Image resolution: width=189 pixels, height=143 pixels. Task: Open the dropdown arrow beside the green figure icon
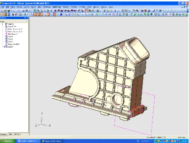pyautogui.click(x=27, y=14)
